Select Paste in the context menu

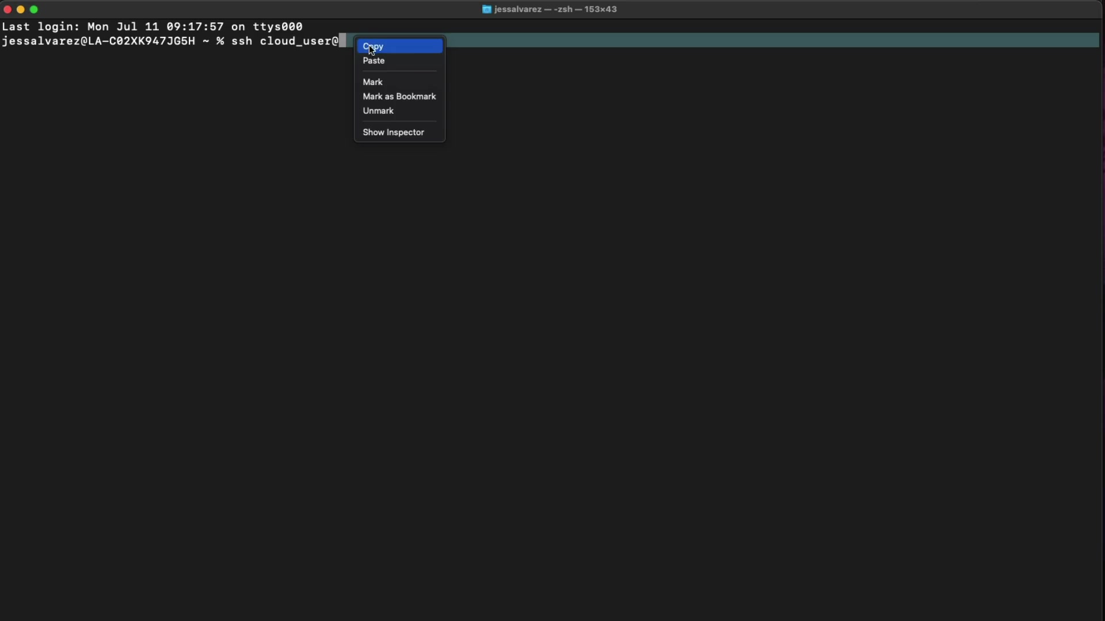[x=374, y=61]
